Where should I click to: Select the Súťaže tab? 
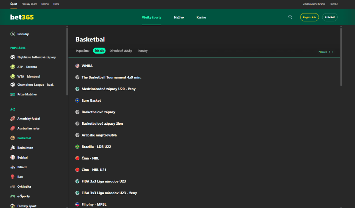point(99,51)
